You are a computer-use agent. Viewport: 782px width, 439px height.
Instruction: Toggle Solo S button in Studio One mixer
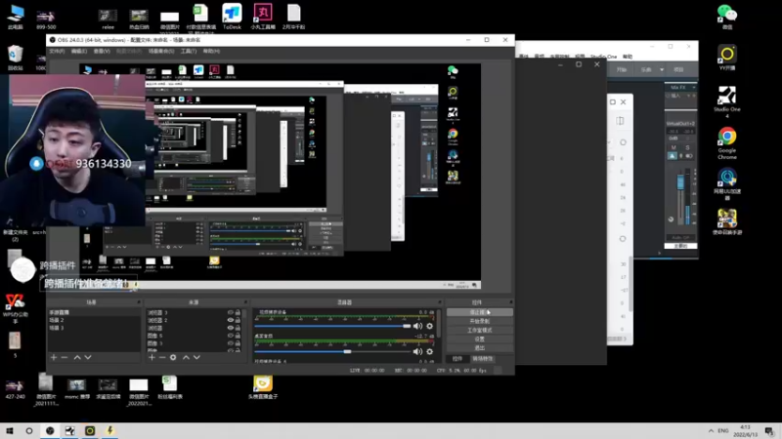point(687,147)
